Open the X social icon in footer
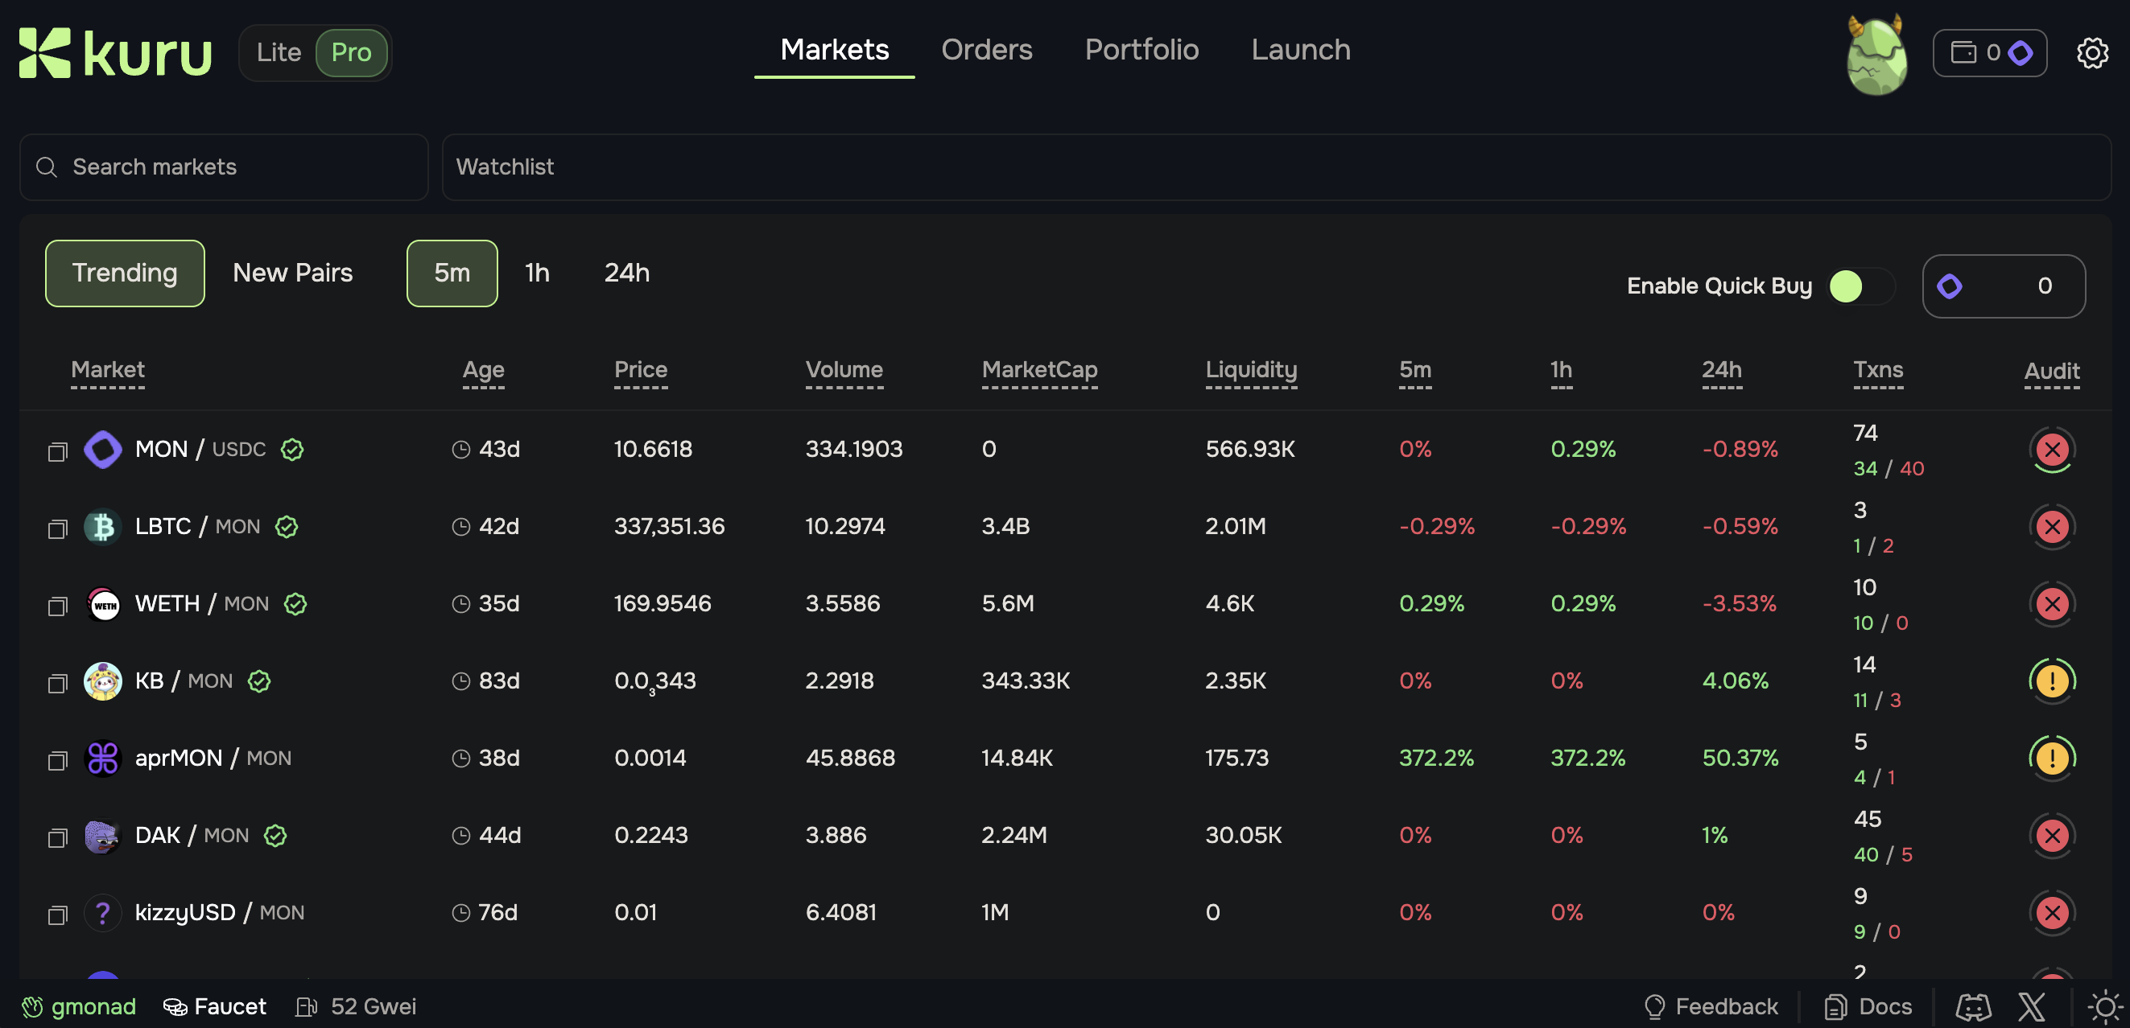 (2031, 1006)
